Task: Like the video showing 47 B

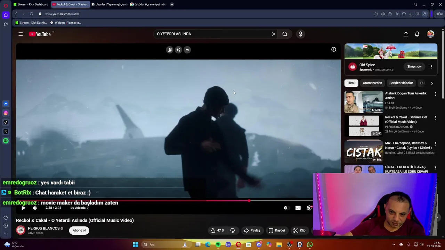Action: point(217,231)
